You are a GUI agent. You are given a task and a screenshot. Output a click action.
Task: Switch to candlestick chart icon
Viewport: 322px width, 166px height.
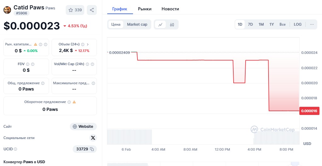(172, 24)
